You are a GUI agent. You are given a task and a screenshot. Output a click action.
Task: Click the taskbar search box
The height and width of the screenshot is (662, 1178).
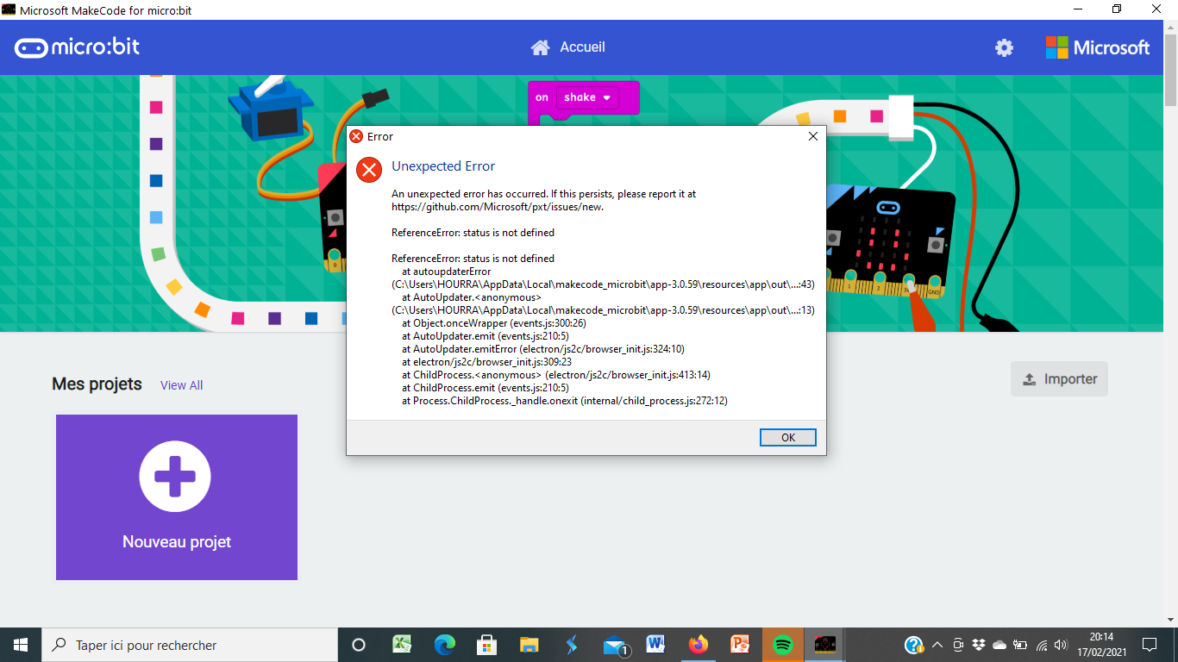click(x=190, y=645)
